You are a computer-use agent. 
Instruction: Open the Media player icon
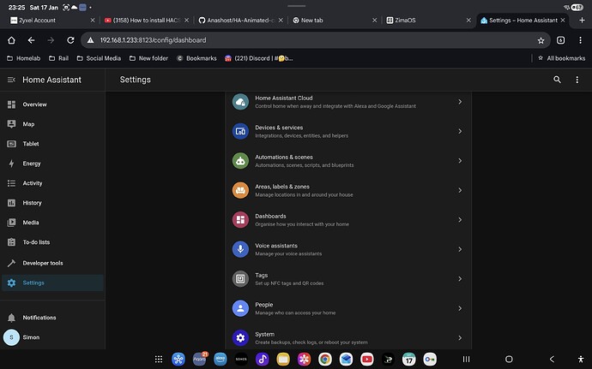(x=12, y=223)
